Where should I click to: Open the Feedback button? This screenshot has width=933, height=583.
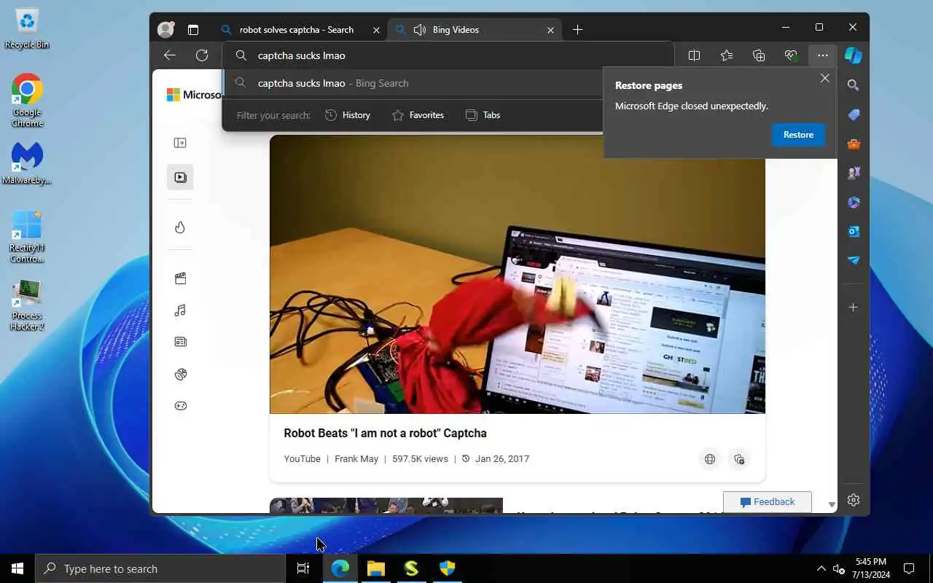coord(767,501)
